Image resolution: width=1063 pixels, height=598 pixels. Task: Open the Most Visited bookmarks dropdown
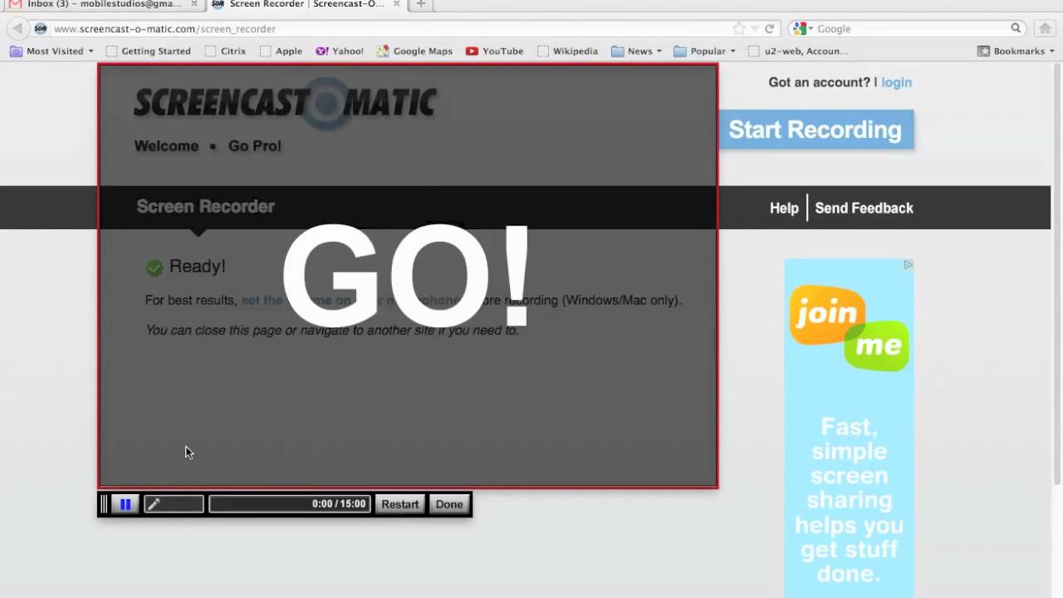51,51
